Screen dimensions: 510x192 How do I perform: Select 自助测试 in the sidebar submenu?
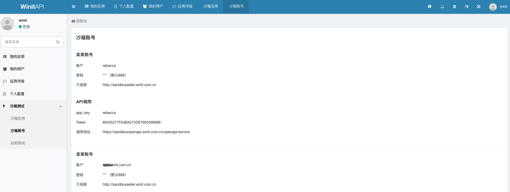(18, 143)
